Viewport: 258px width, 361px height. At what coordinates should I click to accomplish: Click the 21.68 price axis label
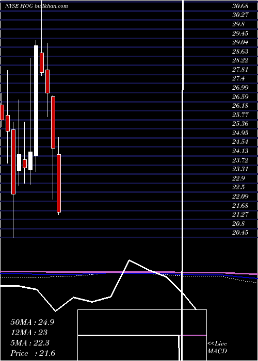click(x=240, y=205)
